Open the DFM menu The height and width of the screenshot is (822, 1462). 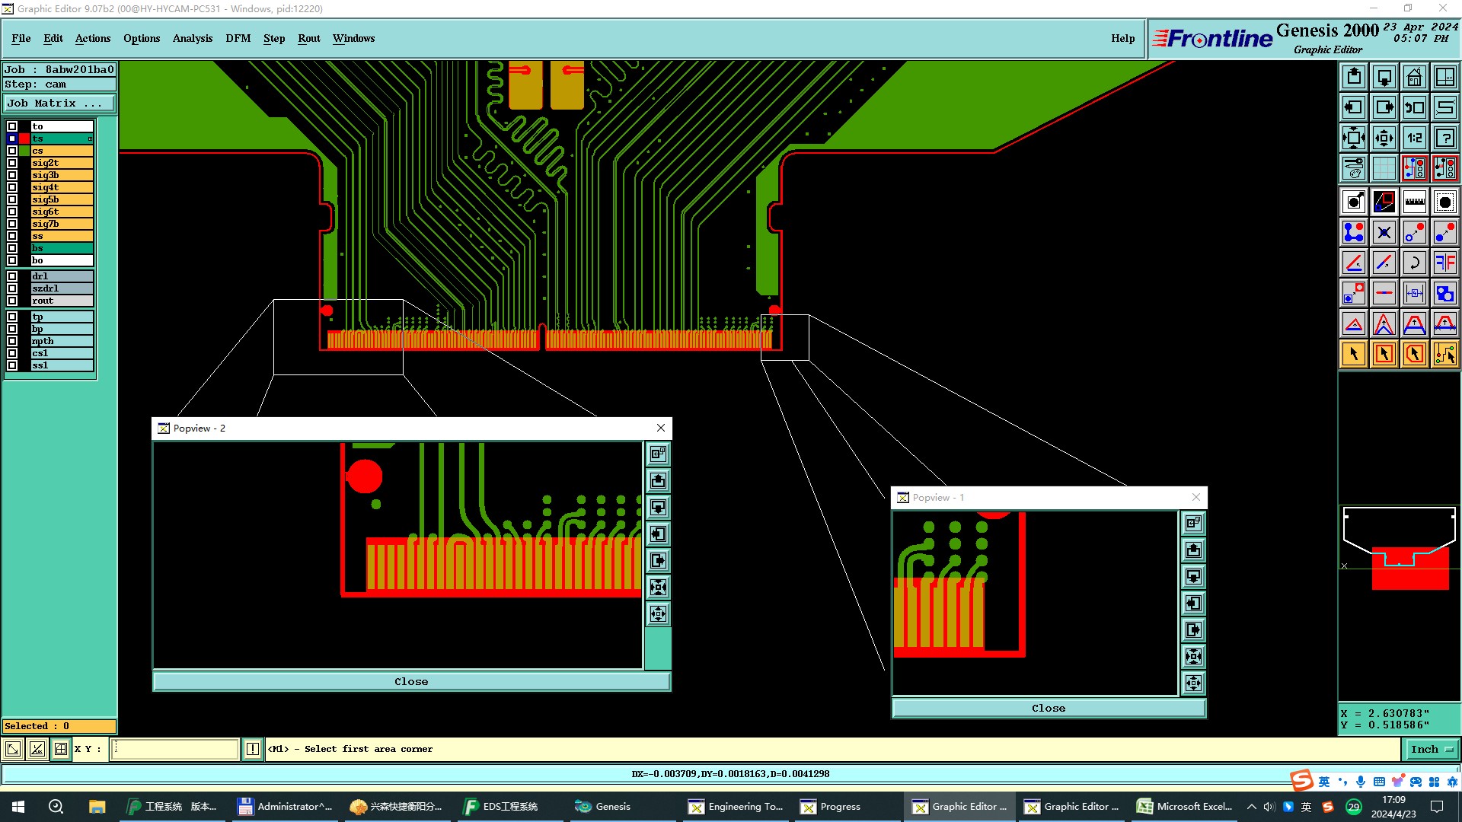pyautogui.click(x=238, y=38)
